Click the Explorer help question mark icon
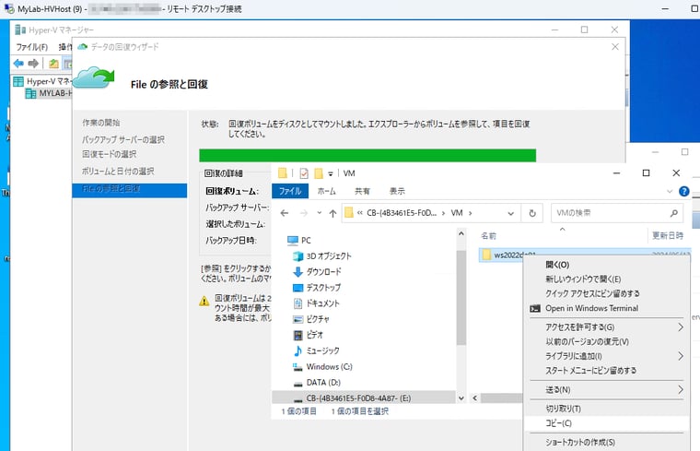Image resolution: width=700 pixels, height=451 pixels. pyautogui.click(x=683, y=191)
